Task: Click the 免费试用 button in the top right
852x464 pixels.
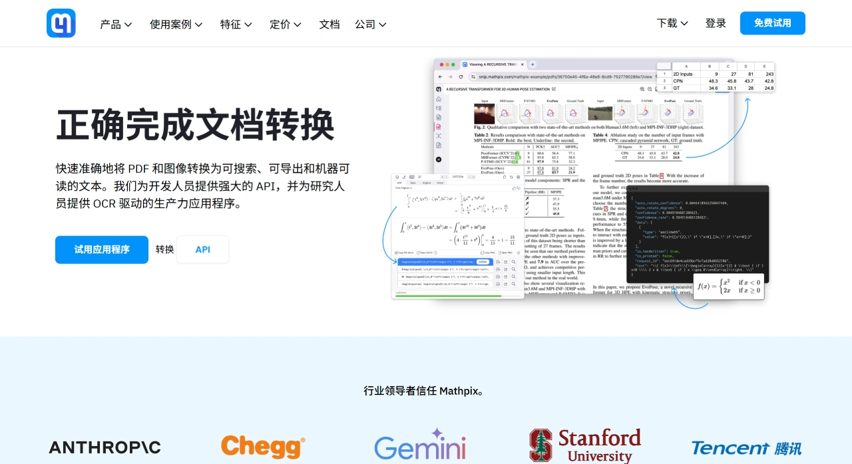Action: (772, 23)
